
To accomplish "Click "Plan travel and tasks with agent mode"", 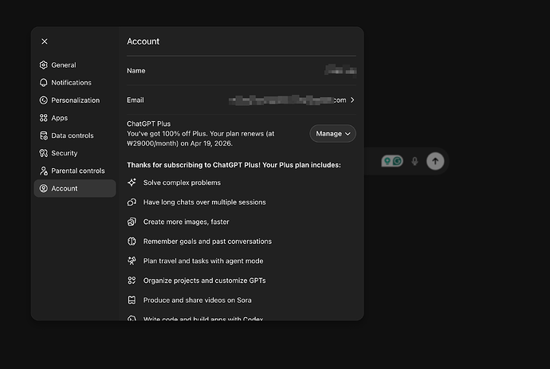I will click(x=202, y=261).
